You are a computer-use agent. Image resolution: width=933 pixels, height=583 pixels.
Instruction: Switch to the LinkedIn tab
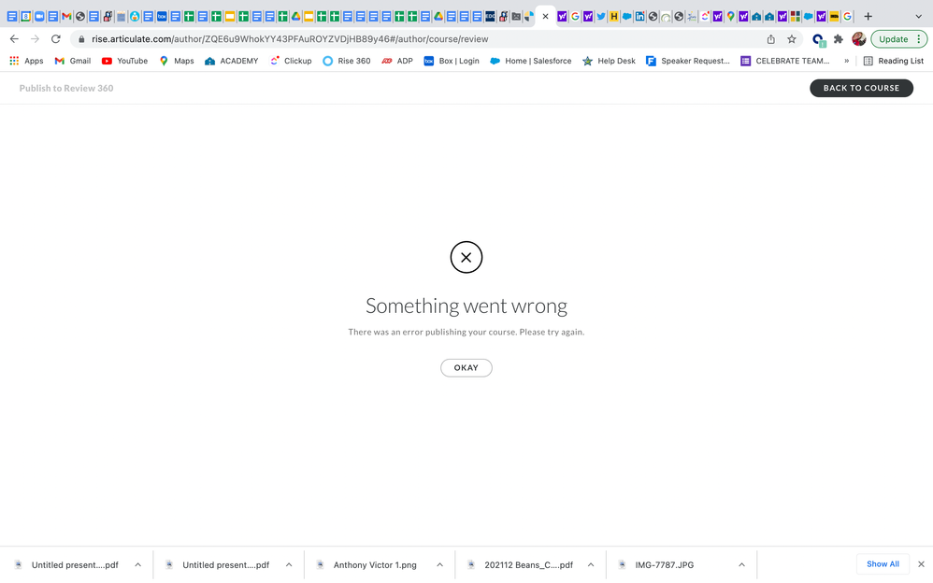click(639, 17)
